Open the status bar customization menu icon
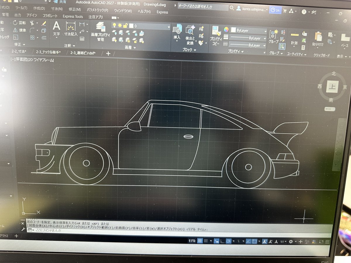This screenshot has width=351, height=263. coord(327,242)
